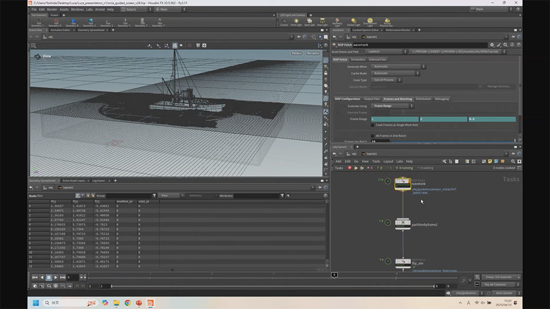This screenshot has width=550, height=309.
Task: Switch to the Distribution tab
Action: click(x=424, y=99)
